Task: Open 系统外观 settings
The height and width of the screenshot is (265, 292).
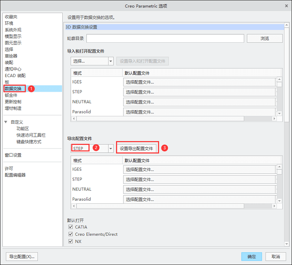Action: coord(13,30)
